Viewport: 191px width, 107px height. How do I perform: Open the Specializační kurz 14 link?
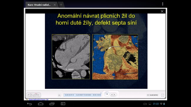point(39,100)
